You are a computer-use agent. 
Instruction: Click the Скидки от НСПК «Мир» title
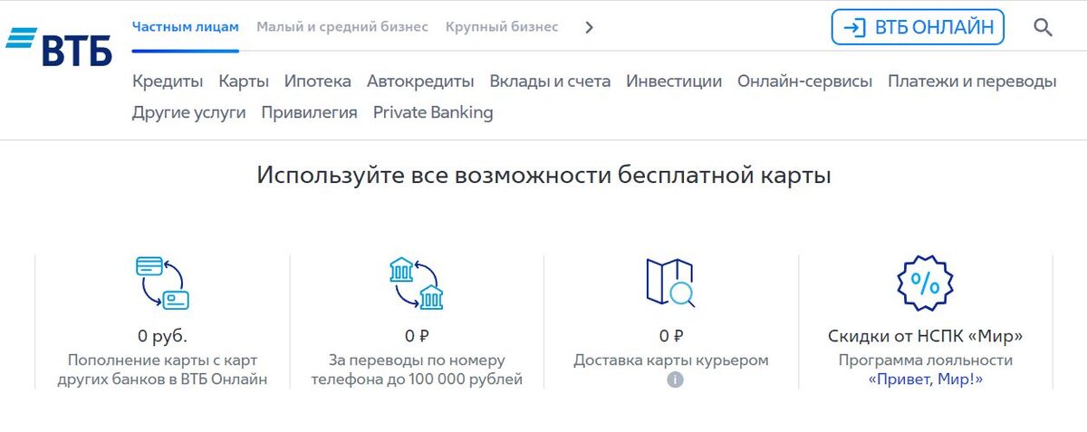pos(925,337)
